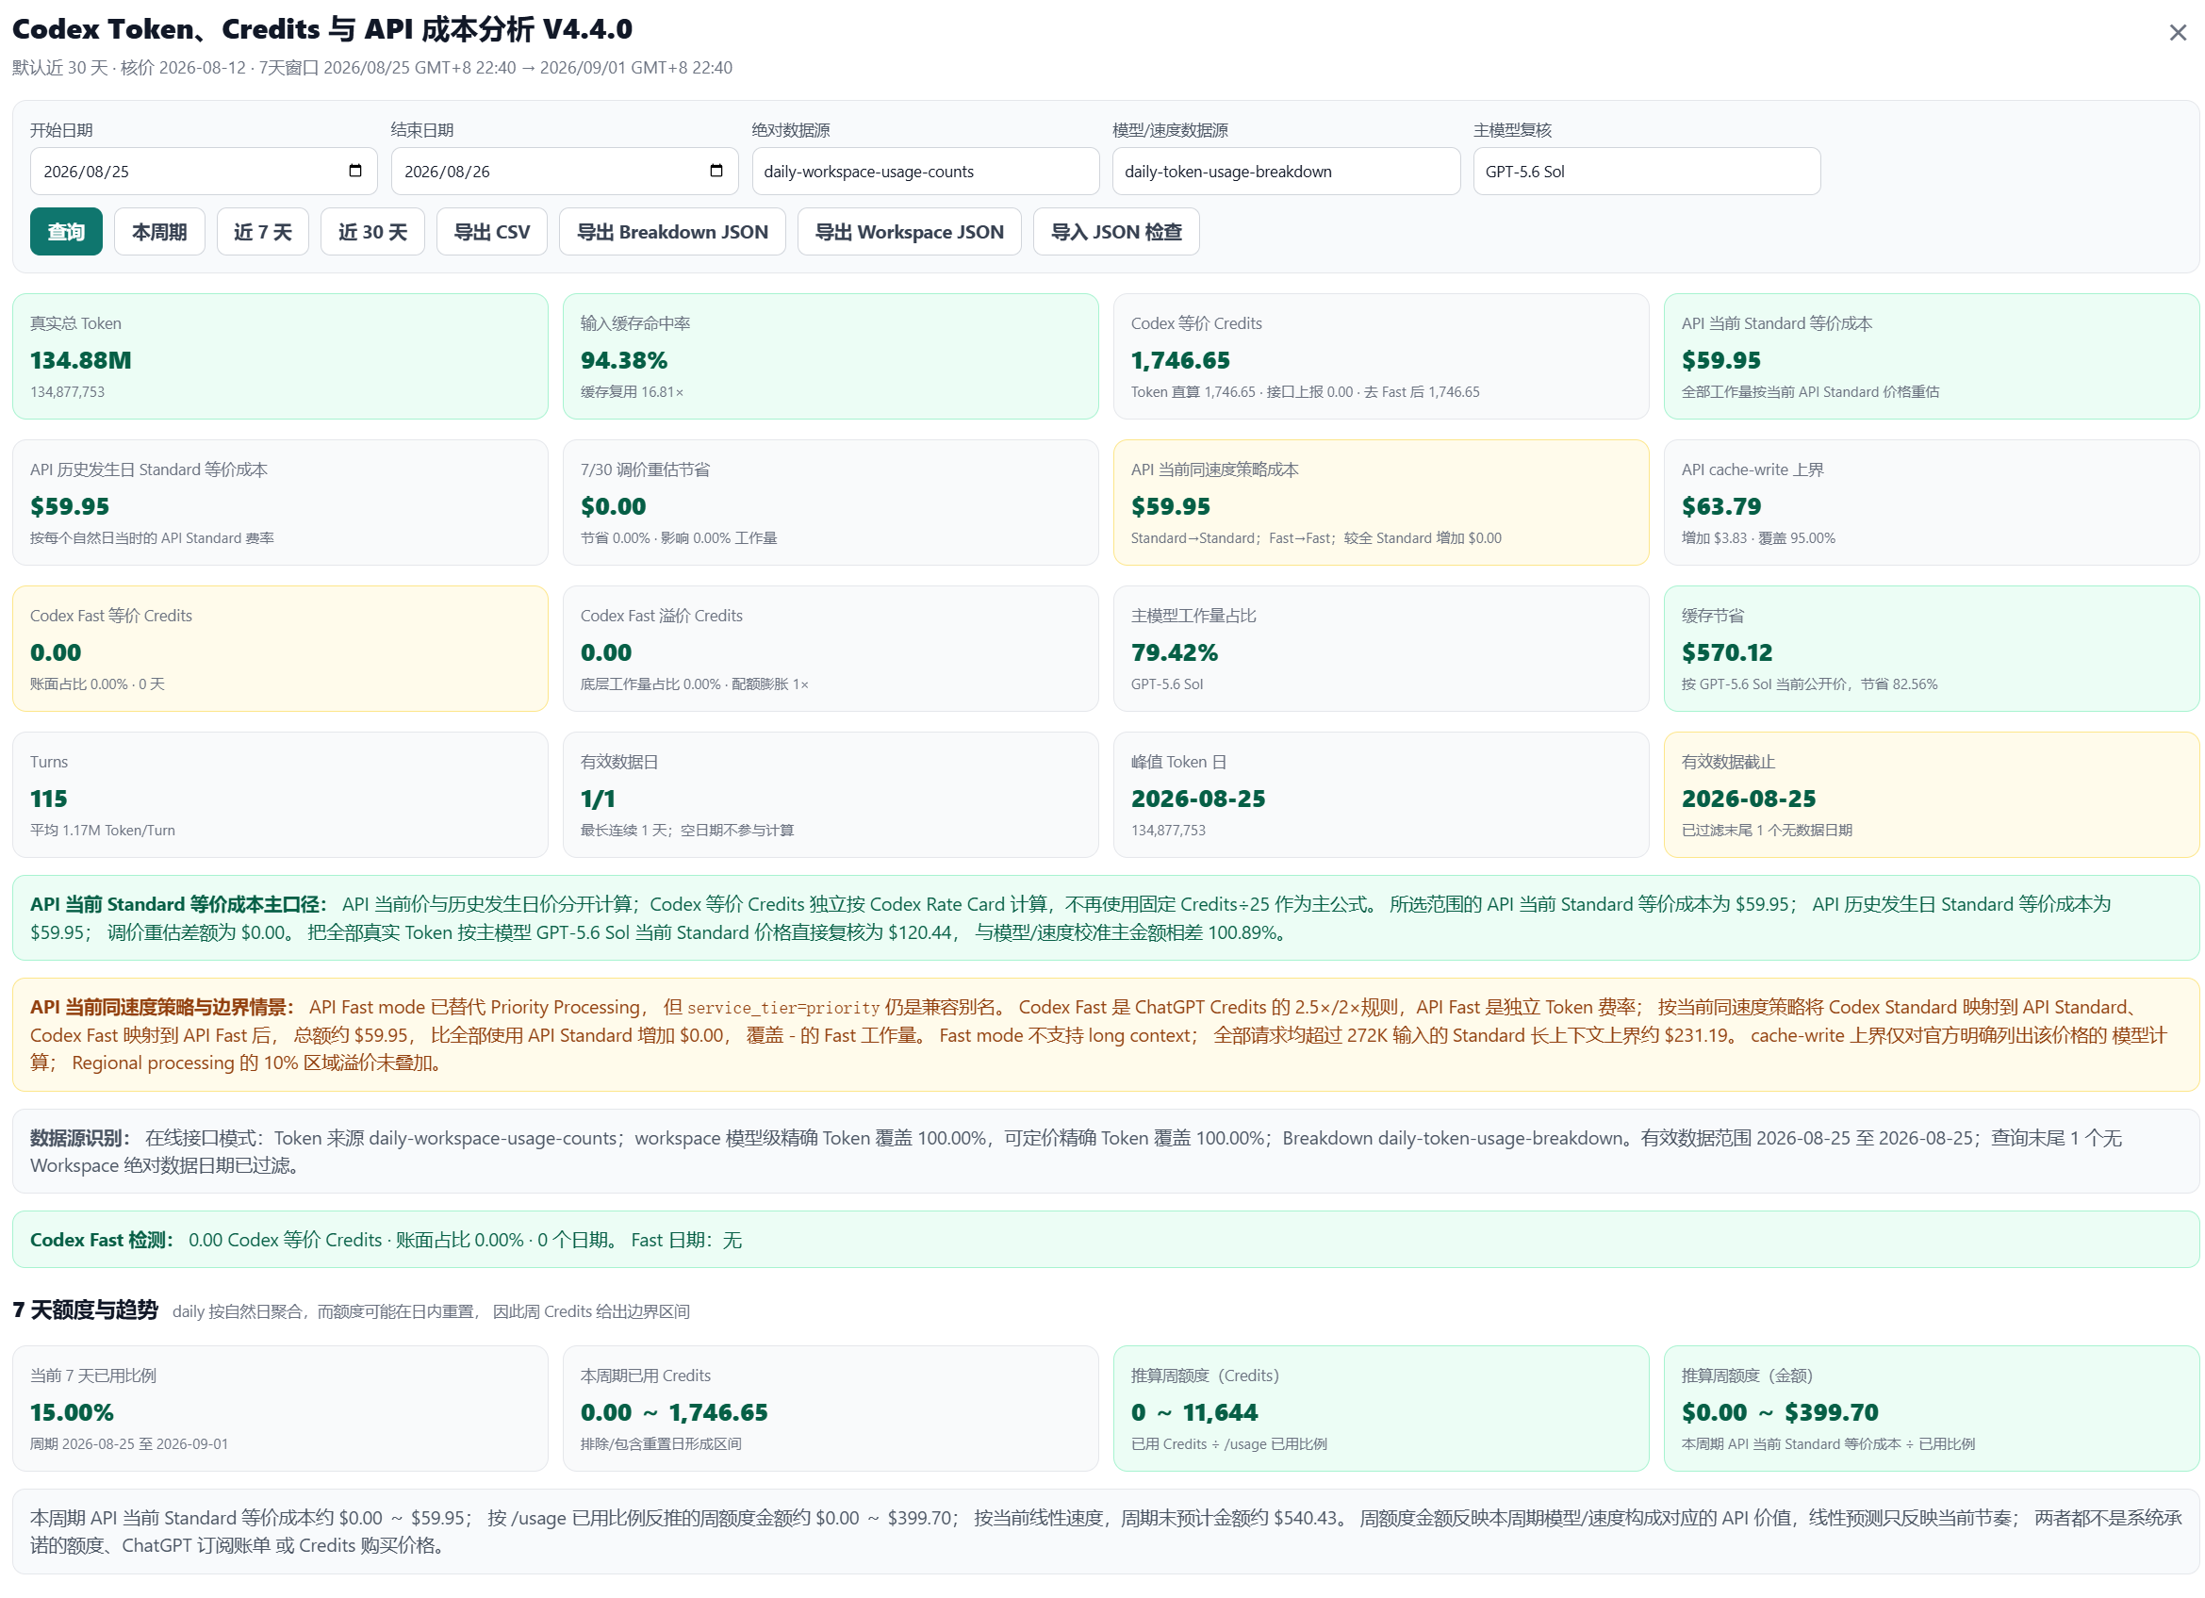Focus the 模型/速度数据源 field
The height and width of the screenshot is (1598, 2205).
click(x=1286, y=171)
